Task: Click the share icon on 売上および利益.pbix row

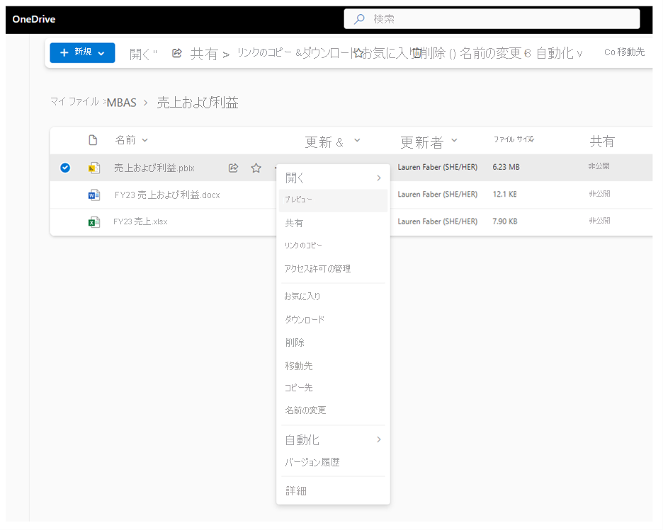Action: [x=233, y=168]
